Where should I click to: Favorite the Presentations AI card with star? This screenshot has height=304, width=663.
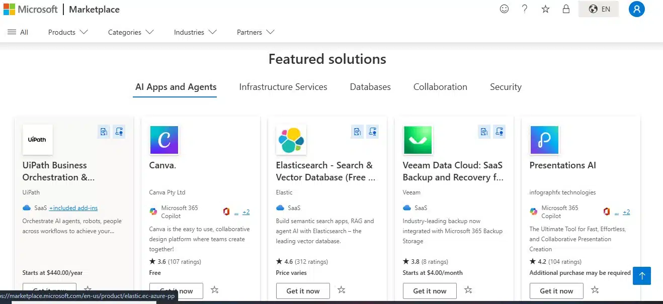point(595,289)
